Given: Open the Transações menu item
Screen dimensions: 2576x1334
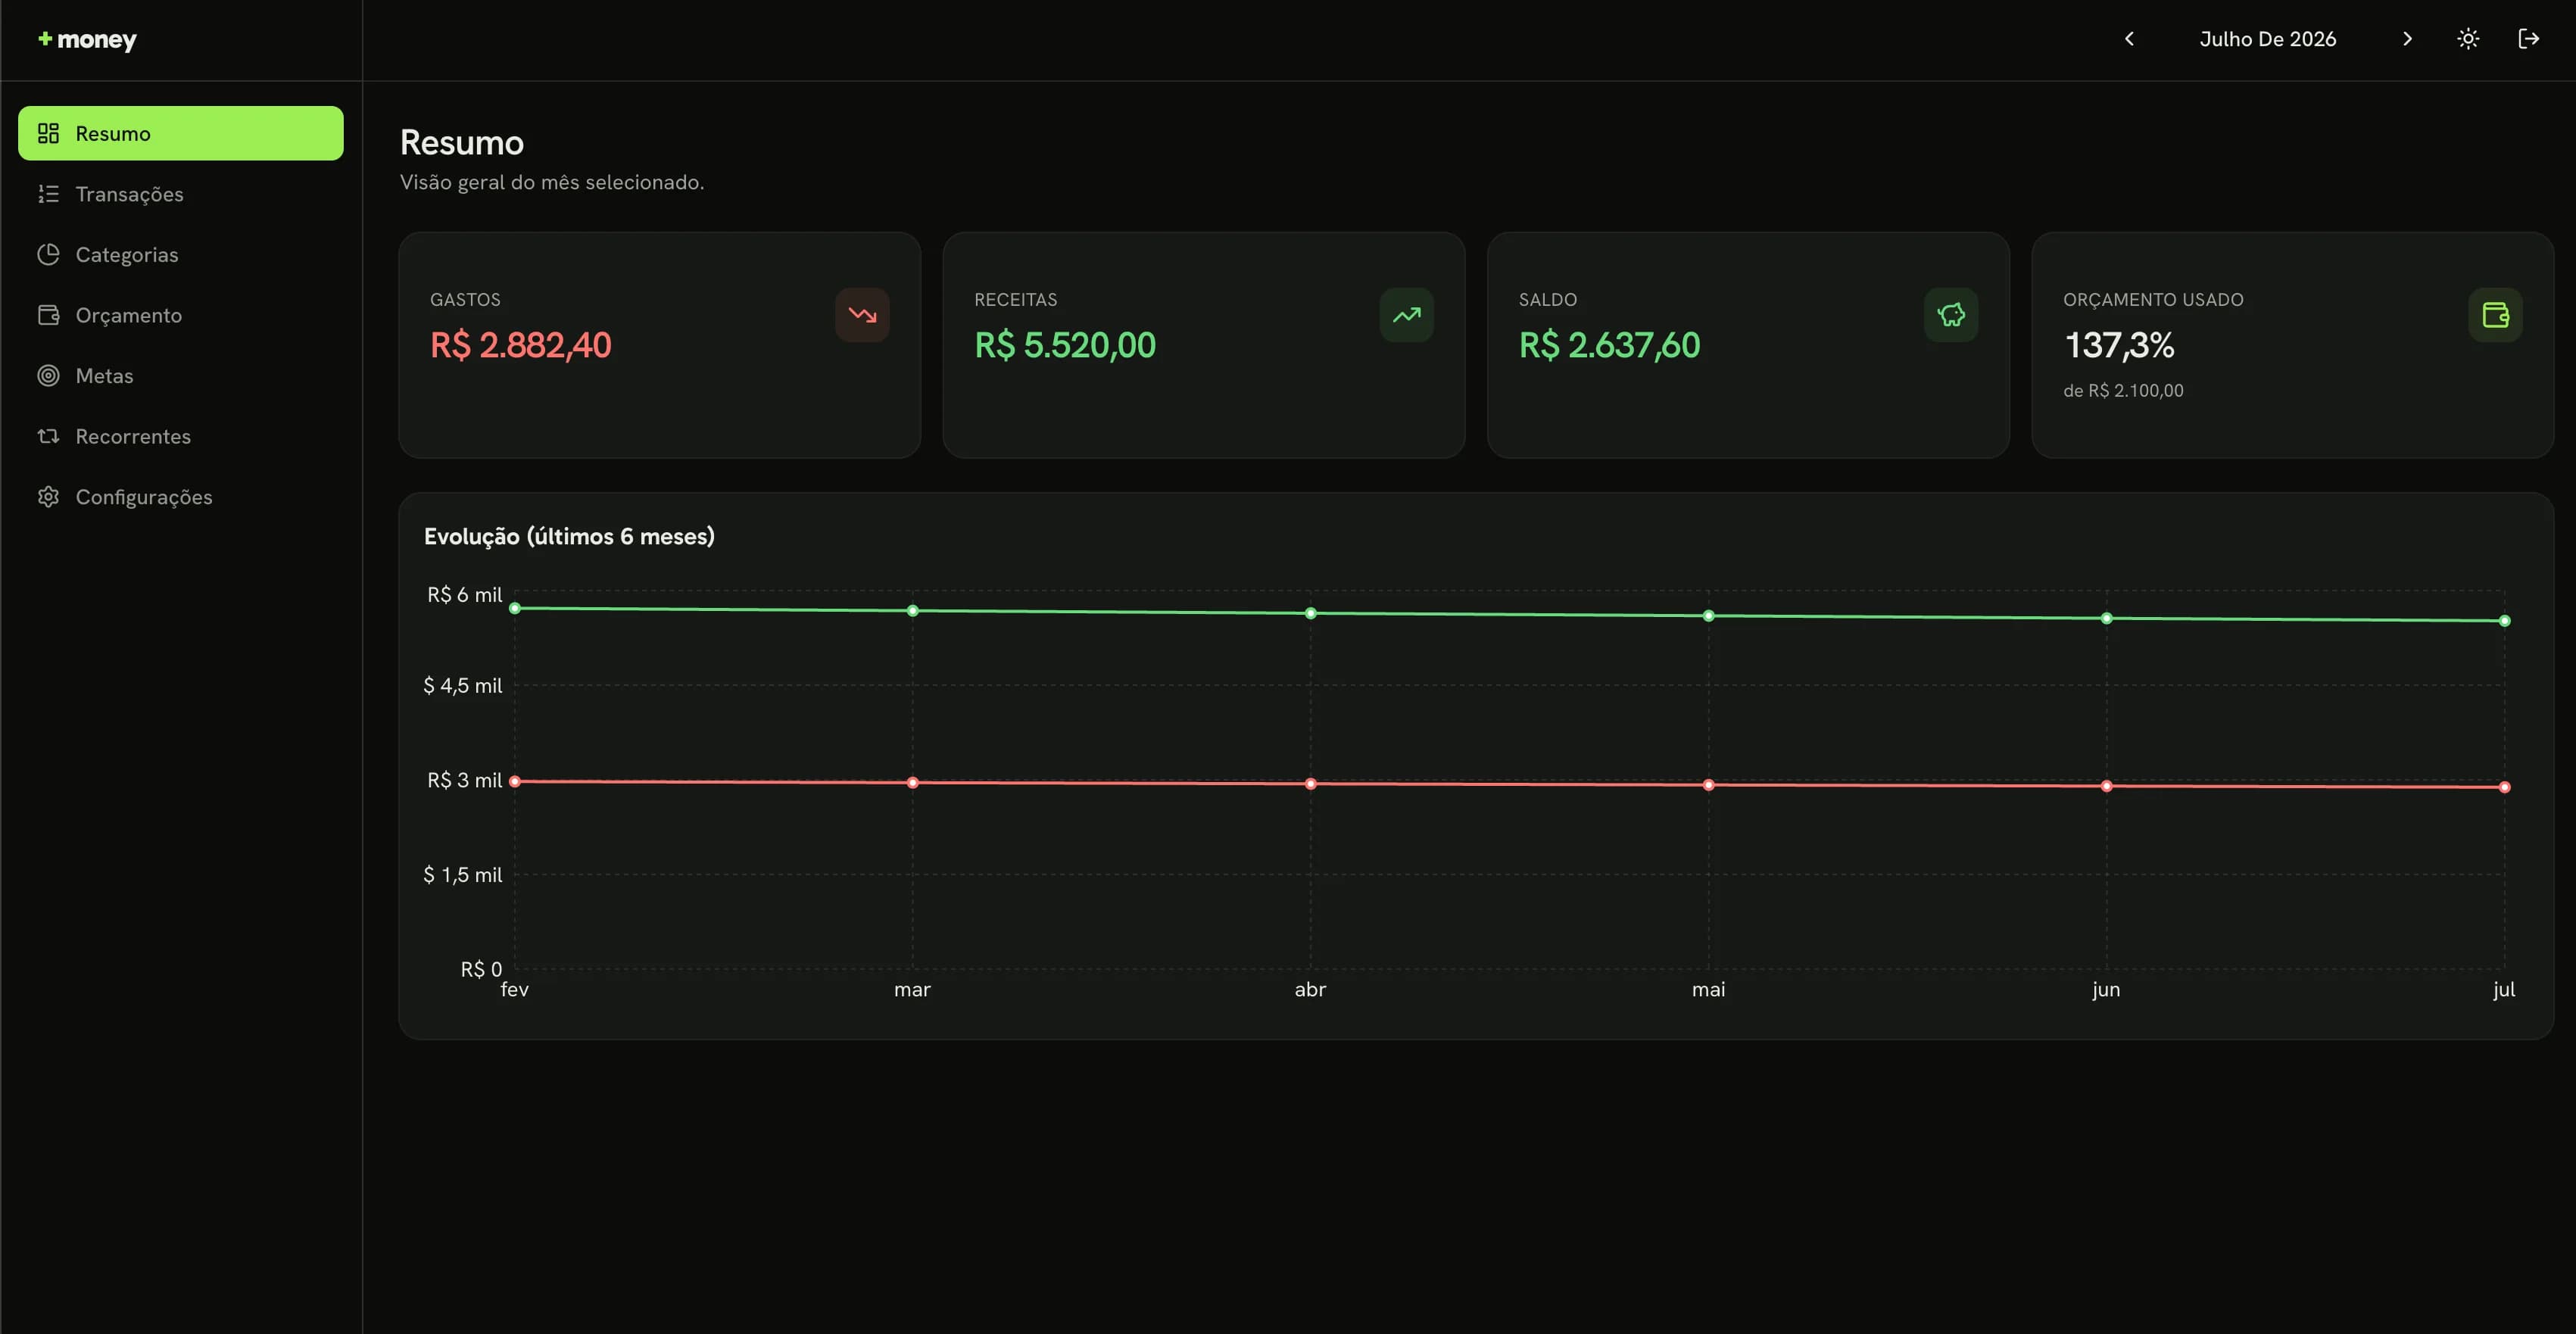Looking at the screenshot, I should (180, 194).
